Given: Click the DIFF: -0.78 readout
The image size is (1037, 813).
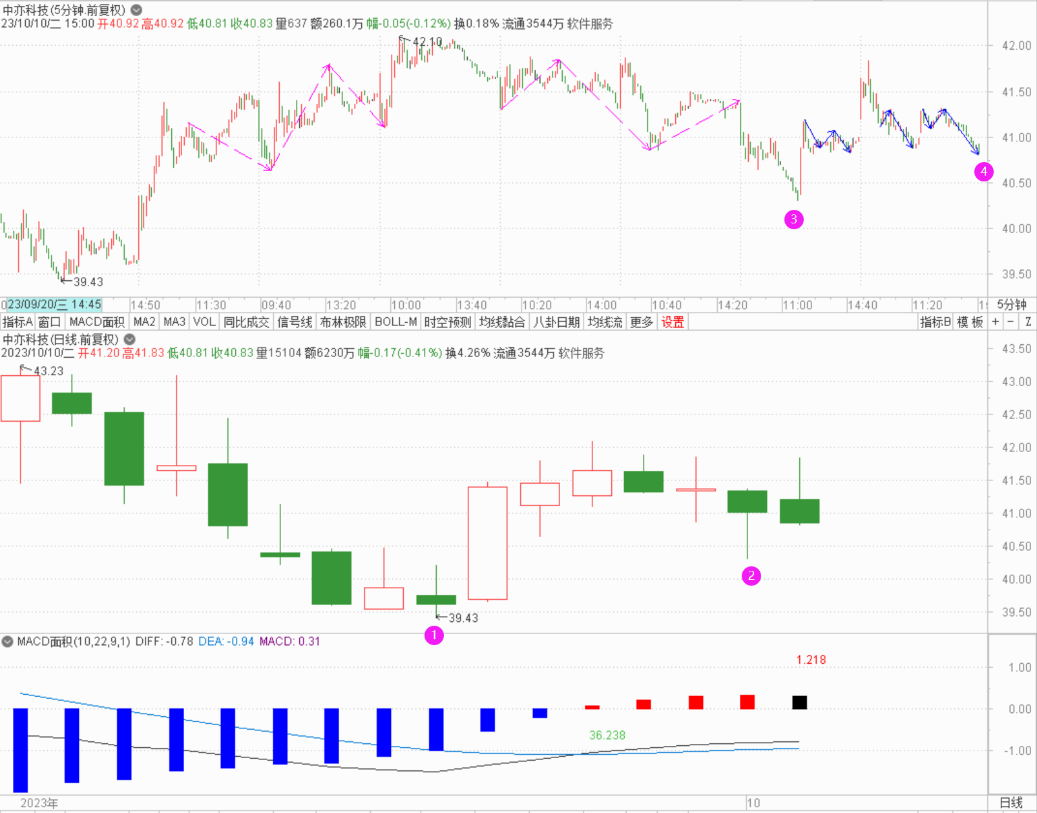Looking at the screenshot, I should 164,641.
